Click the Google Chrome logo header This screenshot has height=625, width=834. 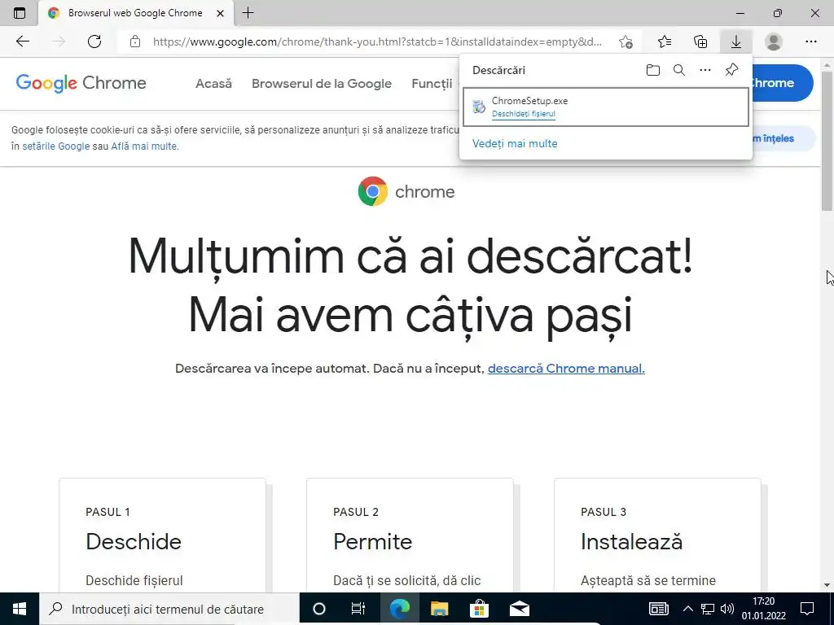(x=81, y=83)
